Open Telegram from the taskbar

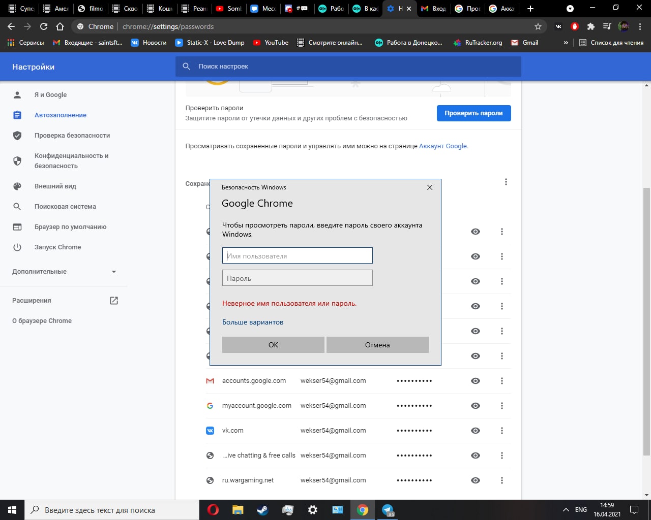[388, 510]
